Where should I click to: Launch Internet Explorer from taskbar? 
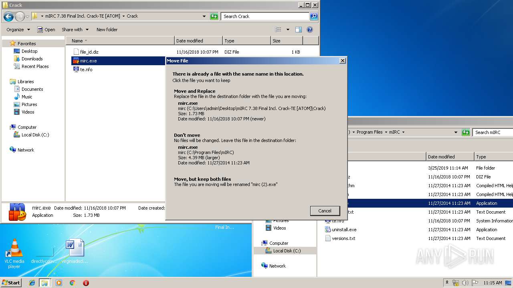(32, 283)
